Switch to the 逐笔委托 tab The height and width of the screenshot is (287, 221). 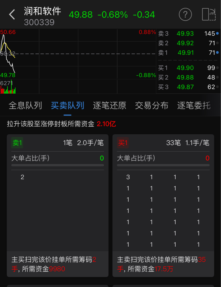pos(194,106)
